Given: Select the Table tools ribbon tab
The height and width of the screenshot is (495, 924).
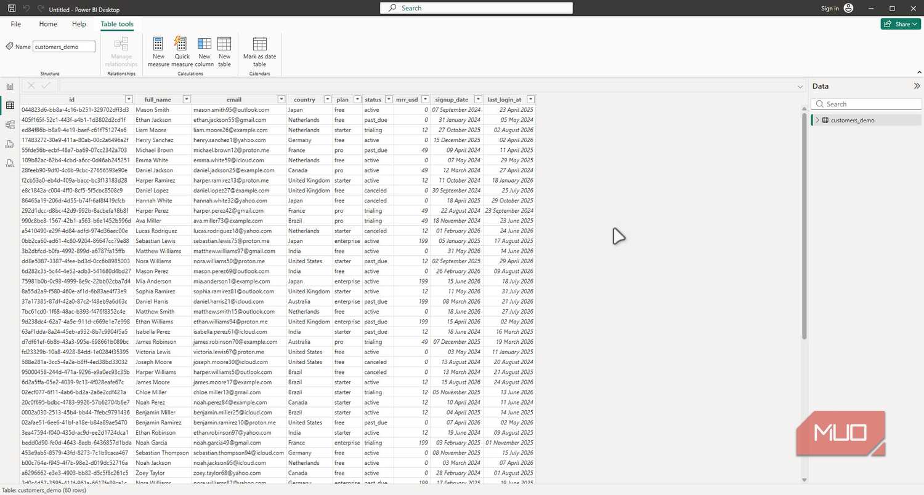Looking at the screenshot, I should 117,24.
